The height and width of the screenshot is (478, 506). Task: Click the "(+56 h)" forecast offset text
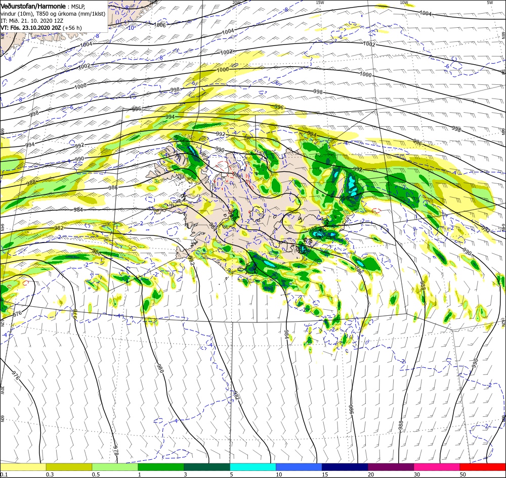72,28
